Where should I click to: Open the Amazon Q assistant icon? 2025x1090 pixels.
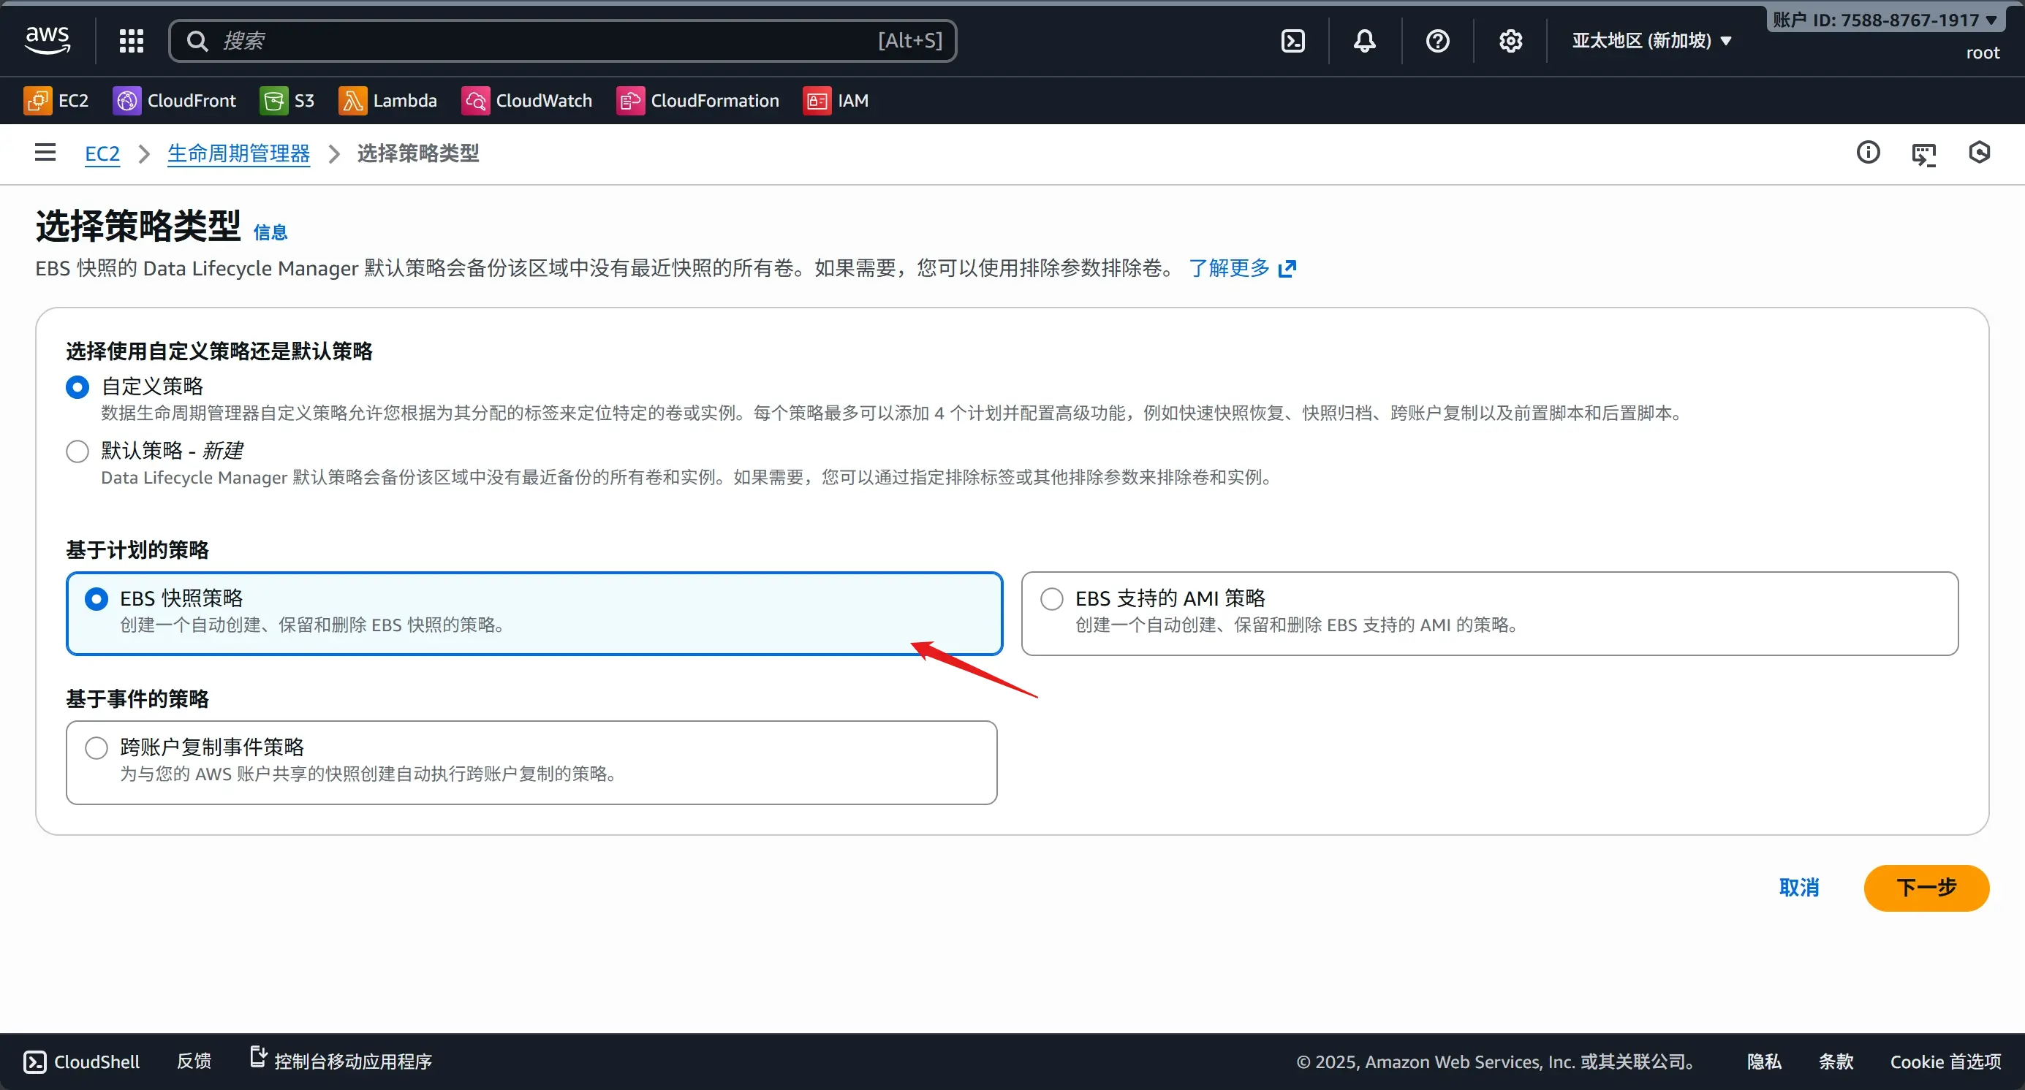point(1980,151)
